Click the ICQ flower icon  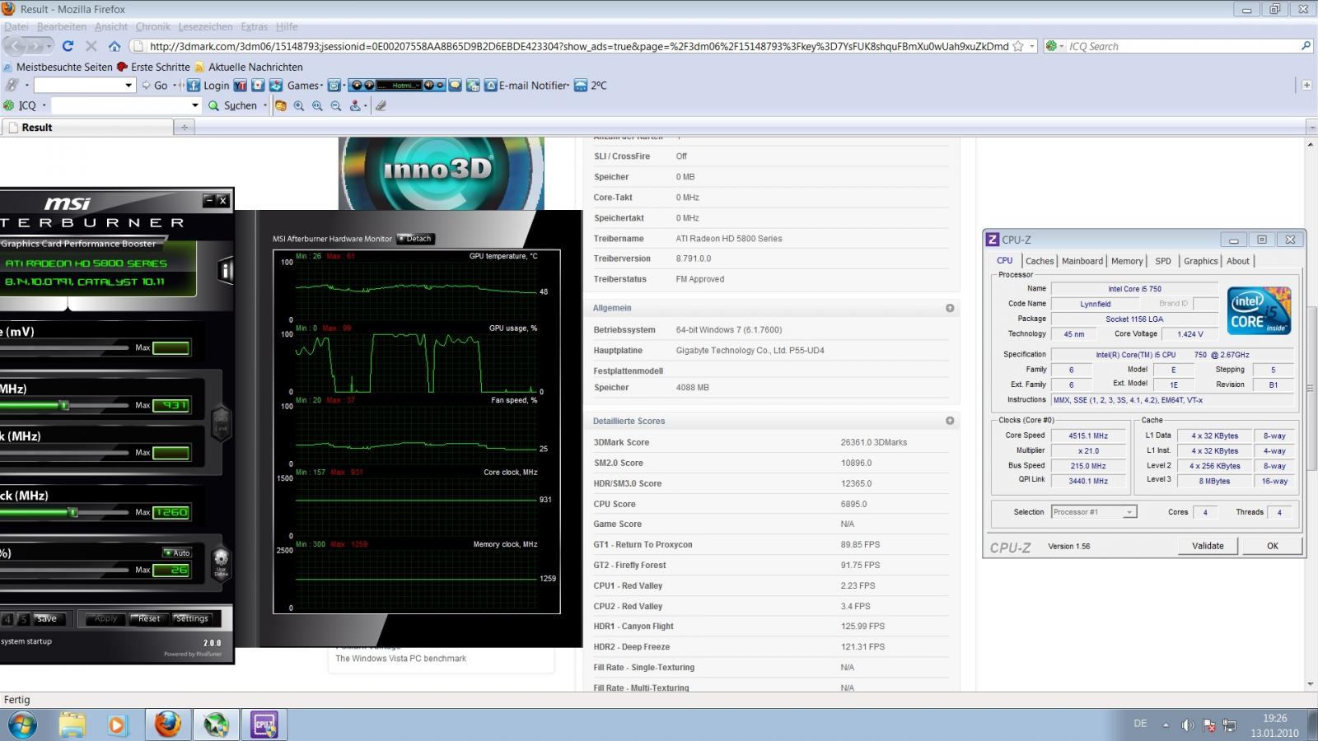(9, 105)
